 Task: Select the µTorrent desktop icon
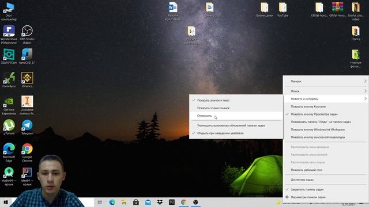9,127
